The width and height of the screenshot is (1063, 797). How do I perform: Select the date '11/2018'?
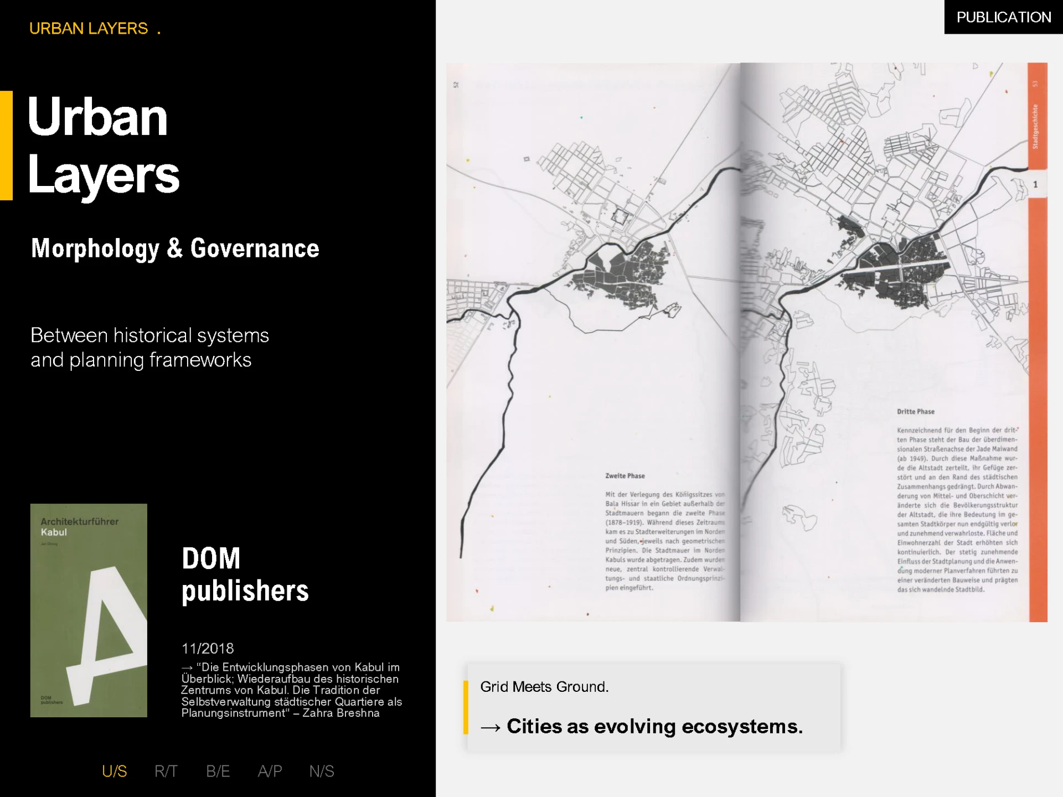[x=208, y=648]
